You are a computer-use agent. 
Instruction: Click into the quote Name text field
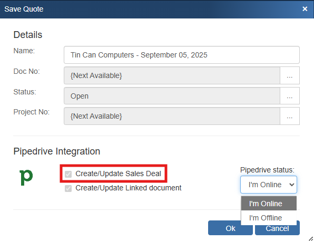coord(182,55)
